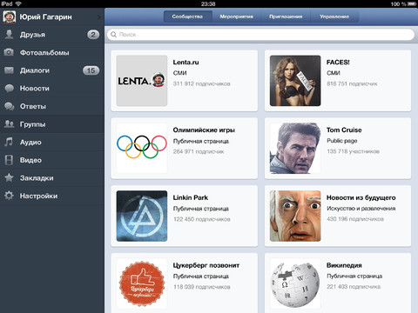Select the star icon for Закладки
The image size is (418, 313).
point(9,177)
